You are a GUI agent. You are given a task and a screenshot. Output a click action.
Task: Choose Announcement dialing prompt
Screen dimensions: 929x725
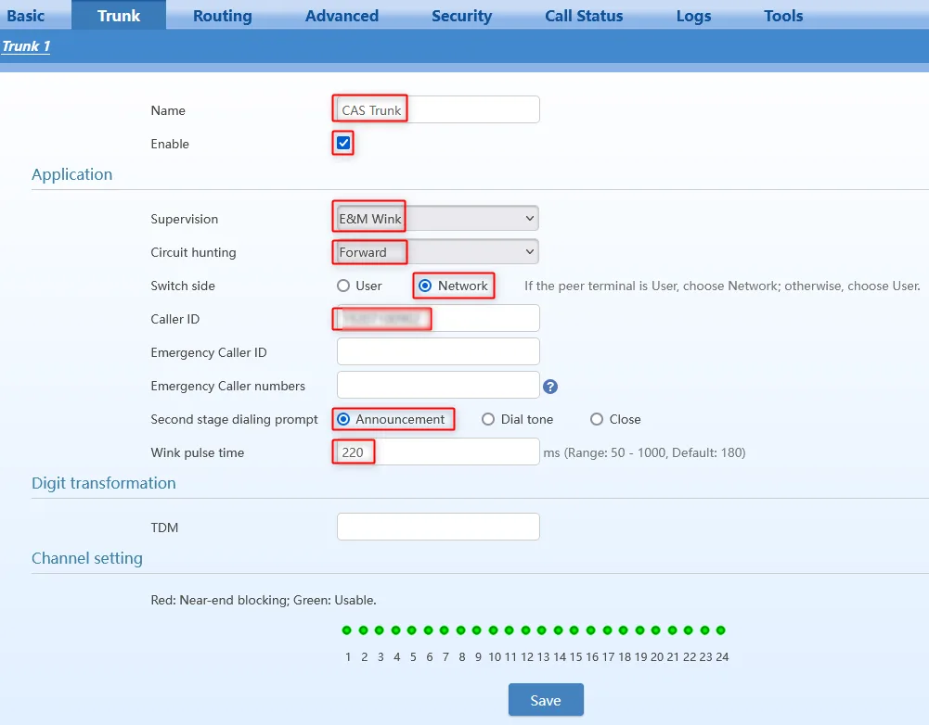click(x=343, y=419)
